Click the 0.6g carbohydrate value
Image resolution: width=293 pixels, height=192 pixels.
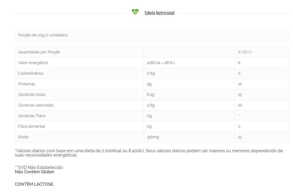pyautogui.click(x=151, y=73)
